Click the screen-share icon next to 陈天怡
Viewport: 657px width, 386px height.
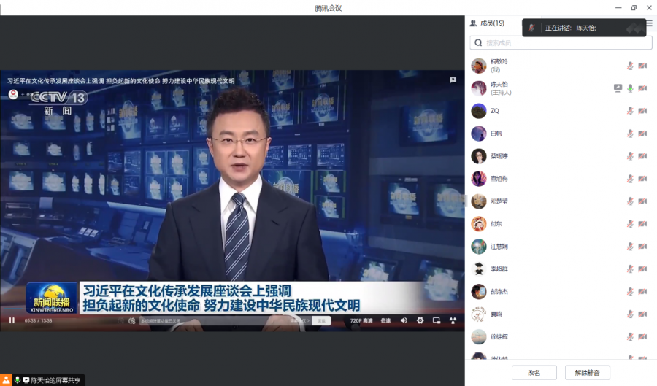[618, 88]
